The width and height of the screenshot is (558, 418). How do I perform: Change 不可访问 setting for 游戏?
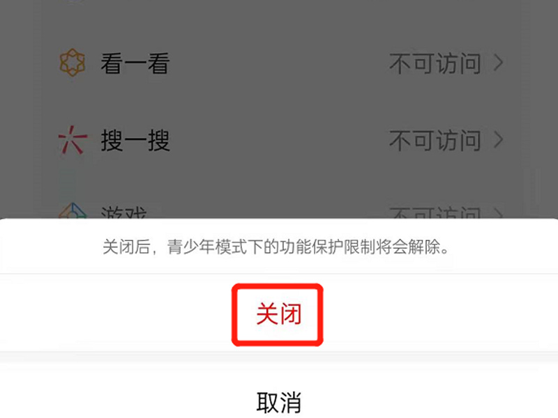tap(435, 212)
